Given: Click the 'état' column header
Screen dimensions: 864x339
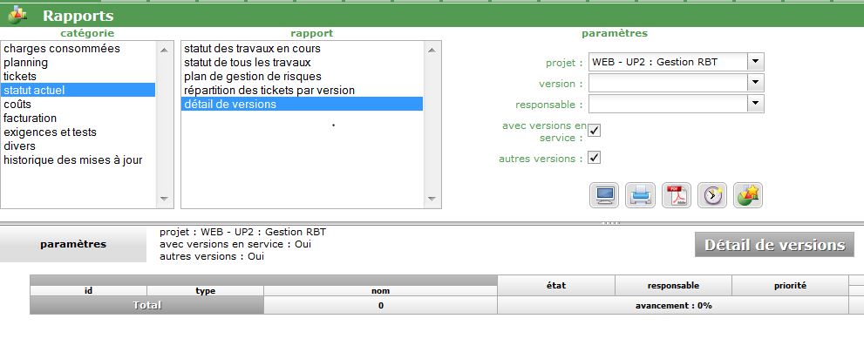Looking at the screenshot, I should point(556,286).
